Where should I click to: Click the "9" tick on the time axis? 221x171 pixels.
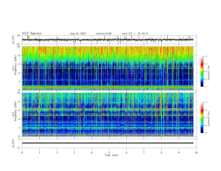179,153
